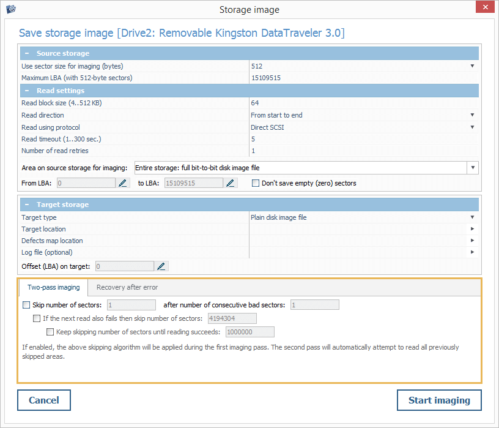Click the app icon in title bar
The image size is (499, 428).
pyautogui.click(x=10, y=9)
